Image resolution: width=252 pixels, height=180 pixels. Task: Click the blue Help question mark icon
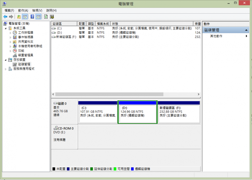point(32,17)
